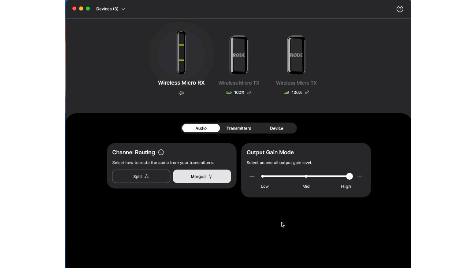476x268 pixels.
Task: Click the Channel Routing info icon
Action: 161,153
